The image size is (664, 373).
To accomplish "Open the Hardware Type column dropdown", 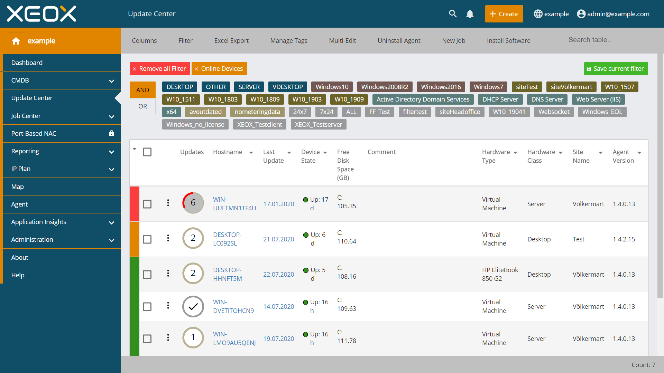I will (x=515, y=153).
